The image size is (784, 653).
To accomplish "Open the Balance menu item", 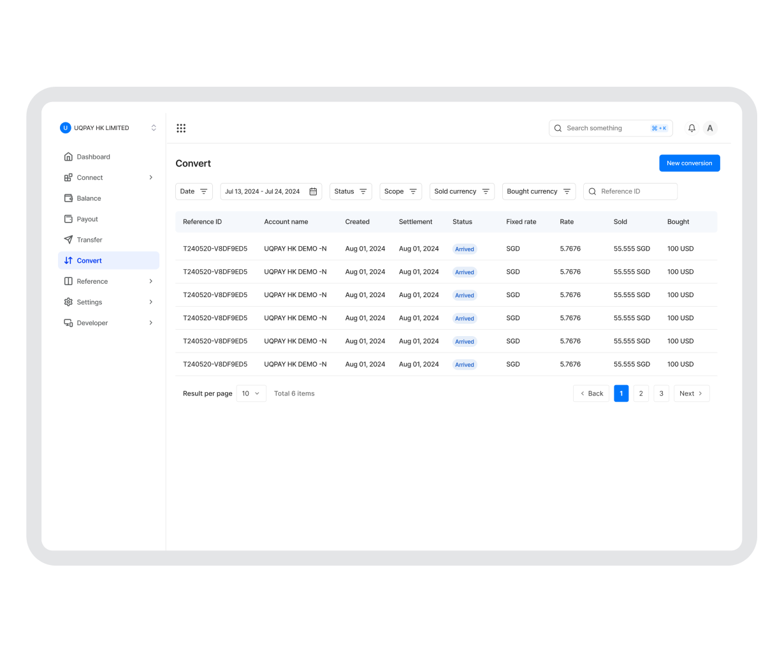I will [x=108, y=198].
